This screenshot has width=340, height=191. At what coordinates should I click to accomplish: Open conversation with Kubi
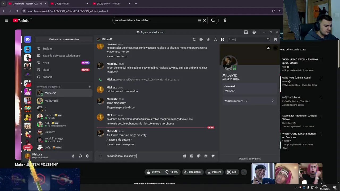point(64,124)
